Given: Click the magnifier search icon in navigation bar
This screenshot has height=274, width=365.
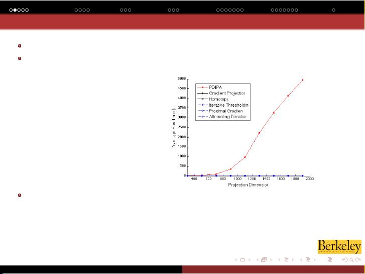Looking at the screenshot, I should click(350, 260).
